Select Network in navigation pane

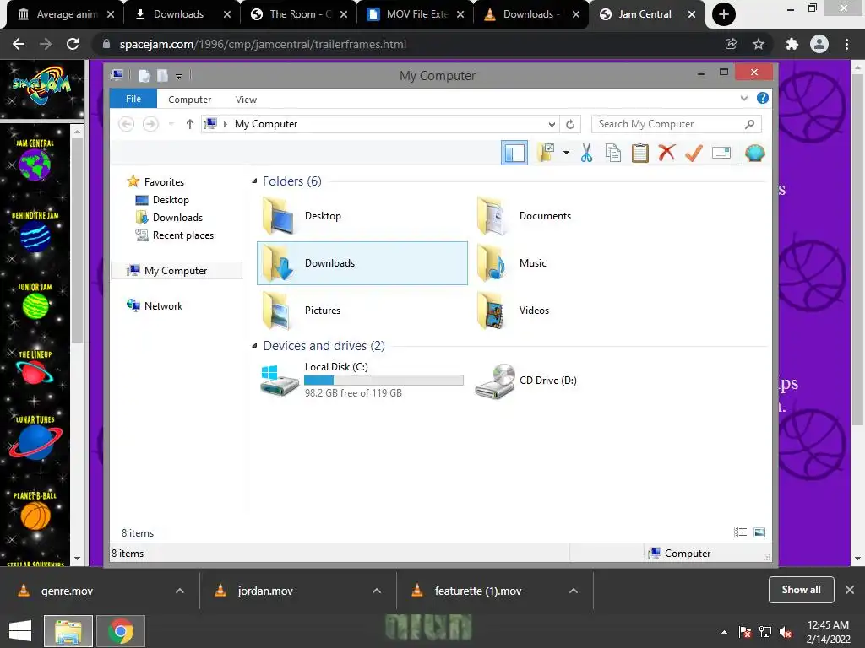(x=163, y=305)
